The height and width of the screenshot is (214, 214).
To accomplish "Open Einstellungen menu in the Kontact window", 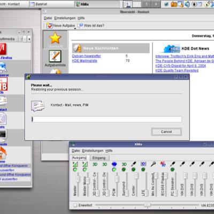I will [x=65, y=18].
